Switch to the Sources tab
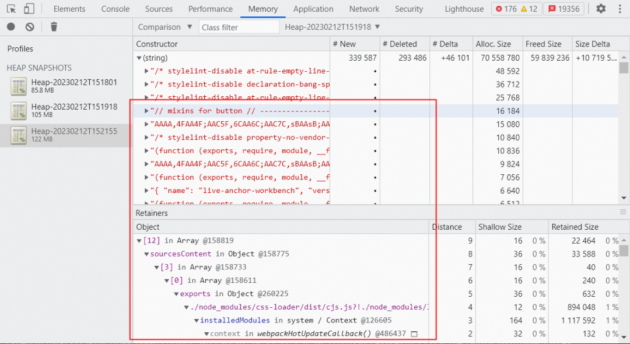The image size is (630, 344). (x=159, y=9)
